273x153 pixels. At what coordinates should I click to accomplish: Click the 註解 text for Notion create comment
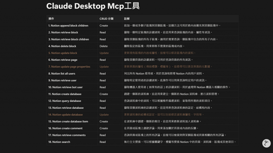[161, 128]
